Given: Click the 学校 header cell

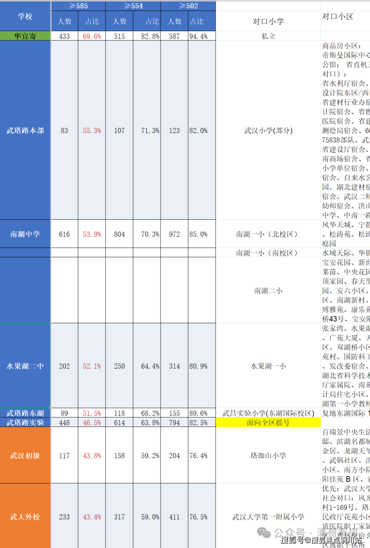Looking at the screenshot, I should 25,16.
